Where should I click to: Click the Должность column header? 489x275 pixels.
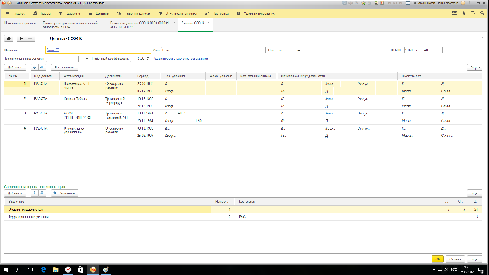[117, 76]
